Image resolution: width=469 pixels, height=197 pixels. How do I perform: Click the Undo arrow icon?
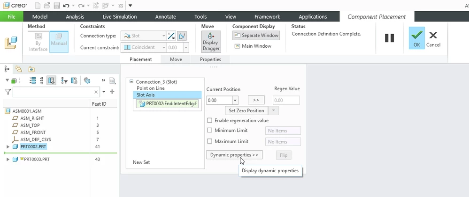click(66, 6)
